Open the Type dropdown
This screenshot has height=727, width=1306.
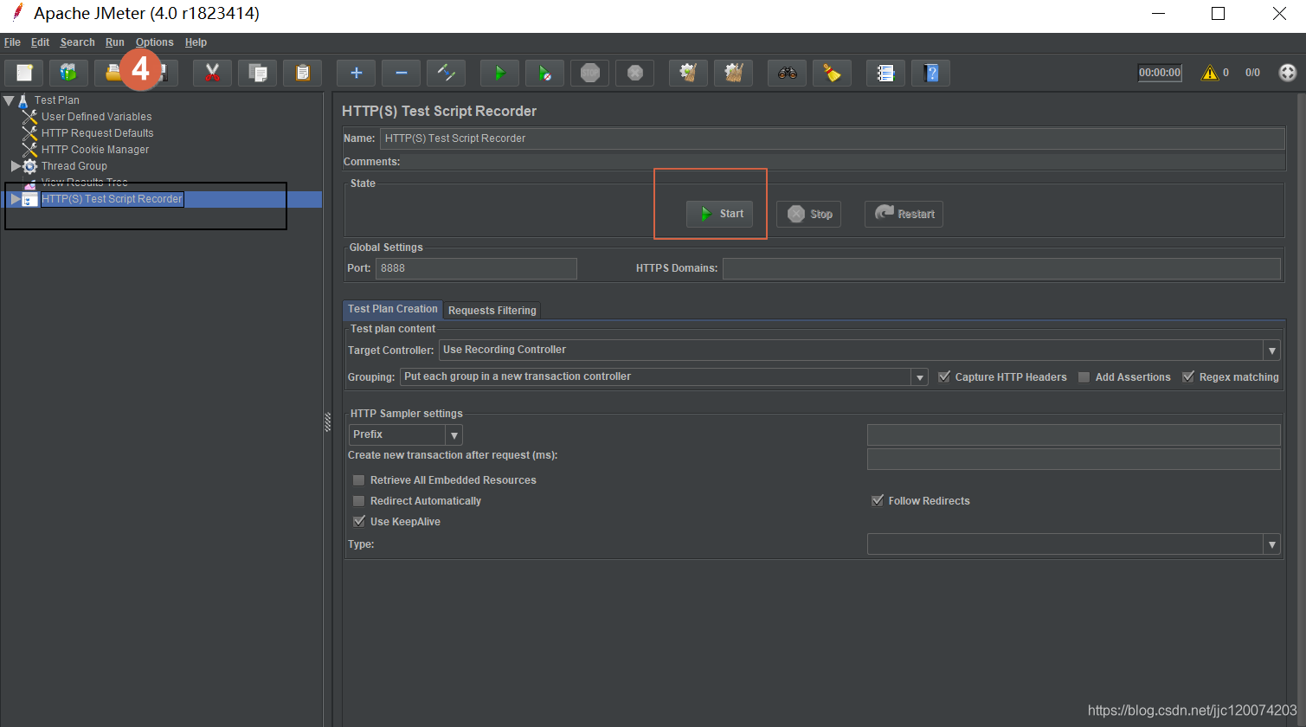pyautogui.click(x=1272, y=544)
